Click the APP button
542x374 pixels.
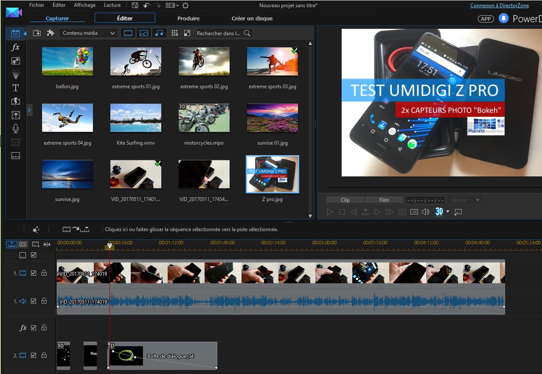point(486,19)
